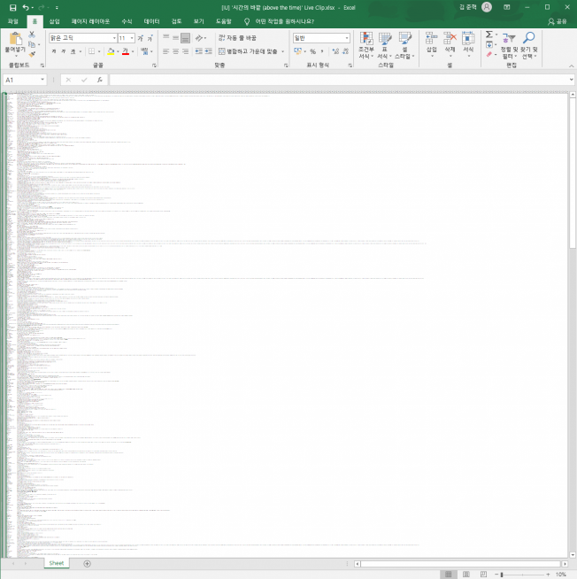The width and height of the screenshot is (577, 579).
Task: Click the Share (공유) button
Action: [x=558, y=20]
